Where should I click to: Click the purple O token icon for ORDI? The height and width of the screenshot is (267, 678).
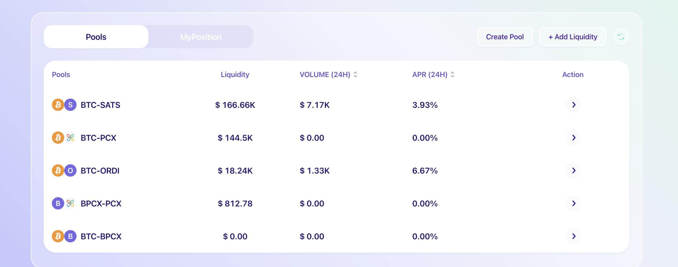[70, 171]
